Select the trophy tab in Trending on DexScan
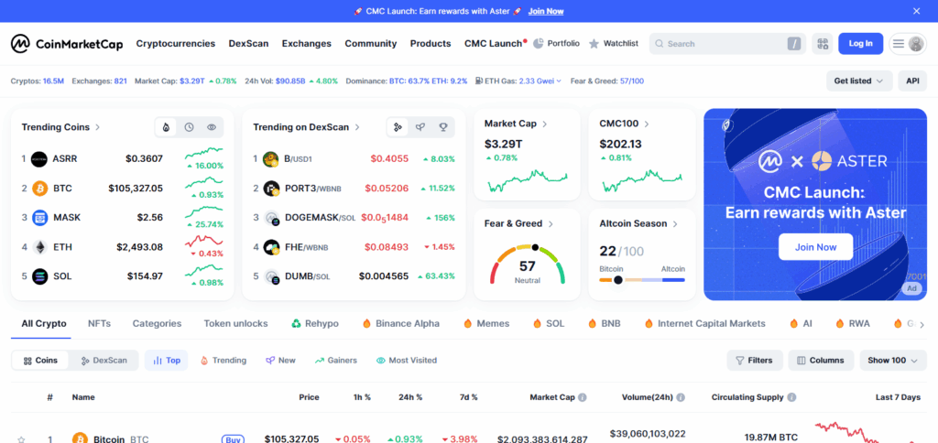This screenshot has width=938, height=443. [x=443, y=126]
